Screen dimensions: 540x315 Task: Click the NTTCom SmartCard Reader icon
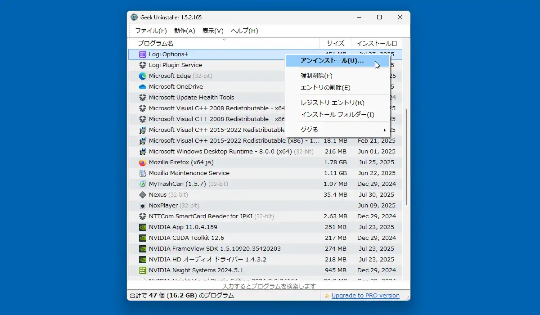143,216
